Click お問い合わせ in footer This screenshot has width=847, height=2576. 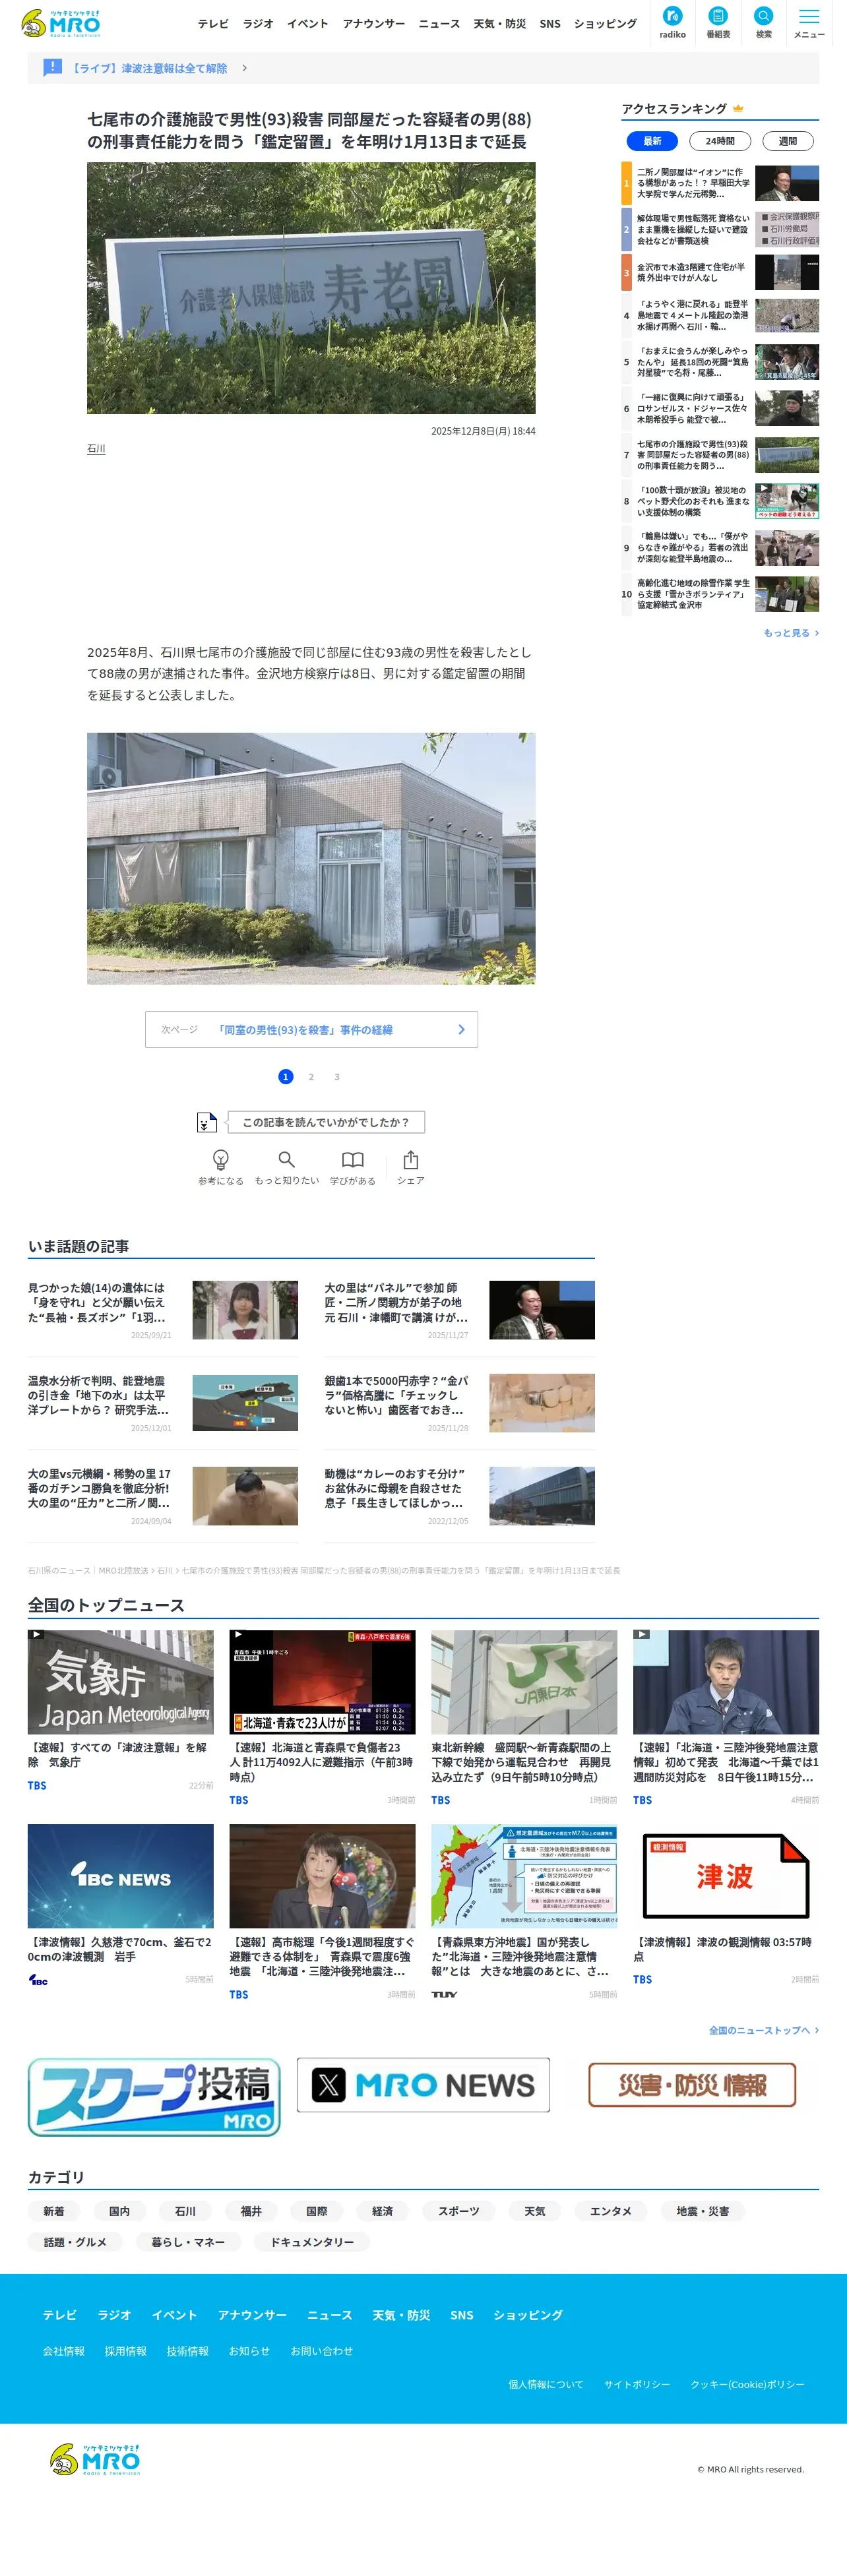(x=322, y=2351)
